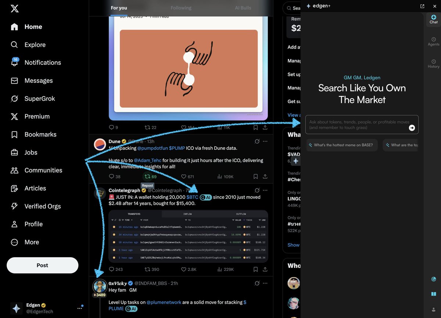View analytics of 109K views on Dune post
The height and width of the screenshot is (318, 441).
click(225, 177)
